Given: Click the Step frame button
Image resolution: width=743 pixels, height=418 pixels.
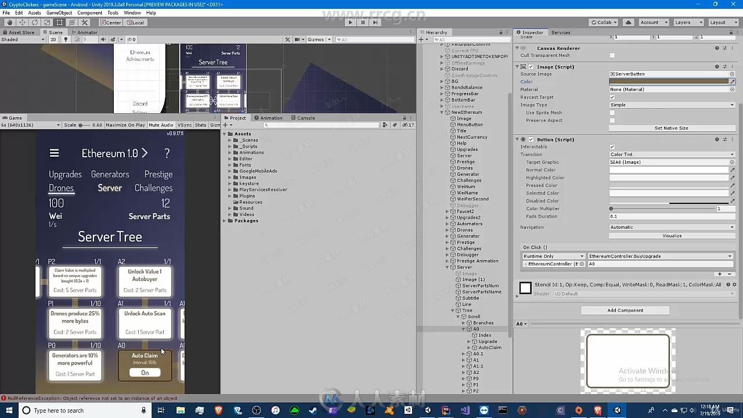Looking at the screenshot, I should click(375, 23).
